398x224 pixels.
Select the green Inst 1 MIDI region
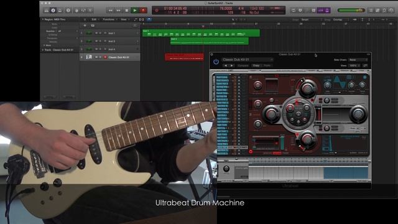coord(201,33)
